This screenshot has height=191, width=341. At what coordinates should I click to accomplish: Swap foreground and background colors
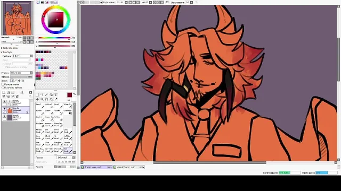click(75, 94)
